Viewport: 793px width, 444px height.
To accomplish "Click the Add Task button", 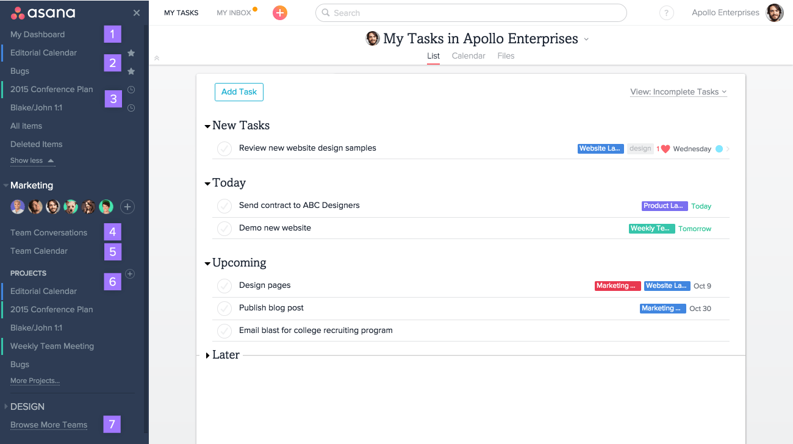I will [x=239, y=92].
